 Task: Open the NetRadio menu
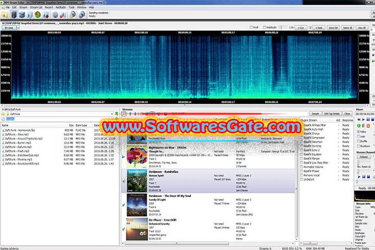[x=60, y=7]
